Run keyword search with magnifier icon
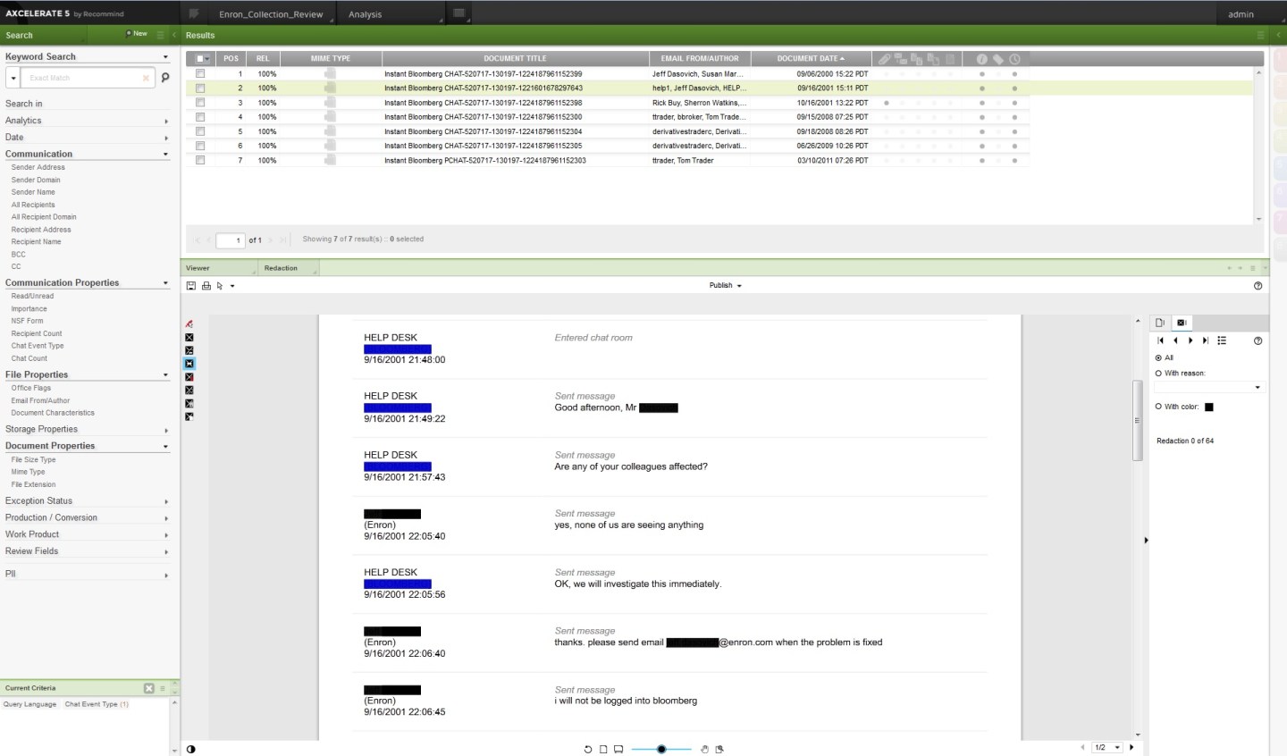 [x=164, y=78]
